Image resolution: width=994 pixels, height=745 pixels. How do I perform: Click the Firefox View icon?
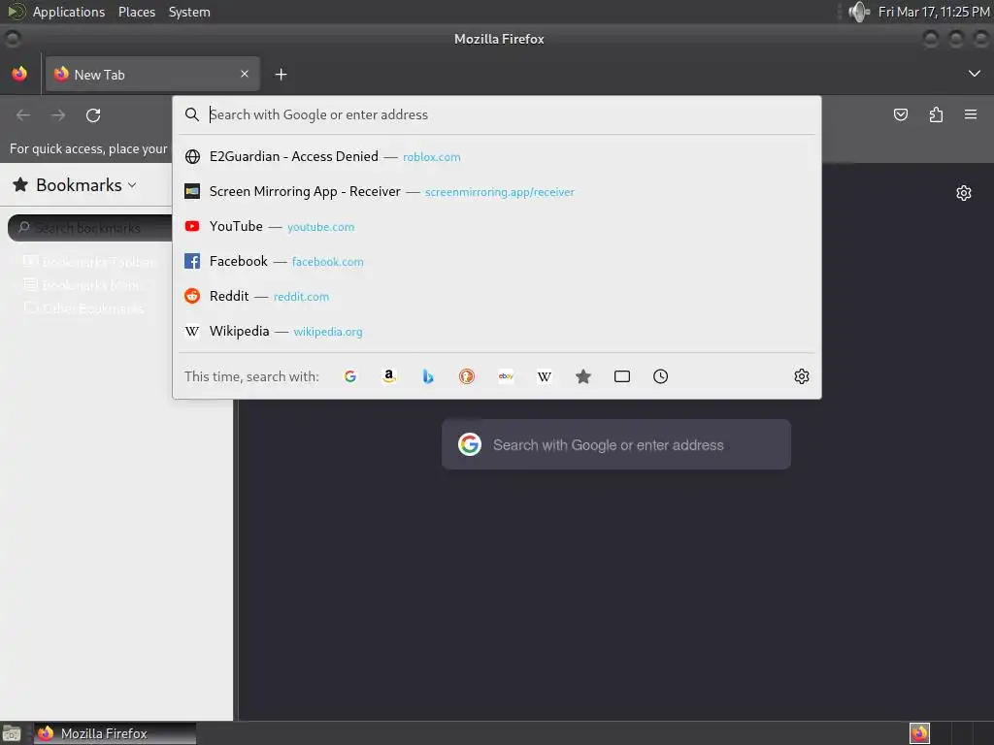(x=19, y=74)
